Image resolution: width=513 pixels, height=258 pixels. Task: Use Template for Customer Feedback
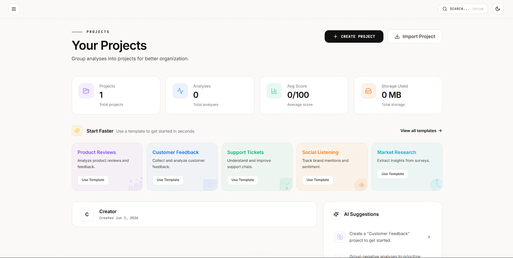(168, 180)
